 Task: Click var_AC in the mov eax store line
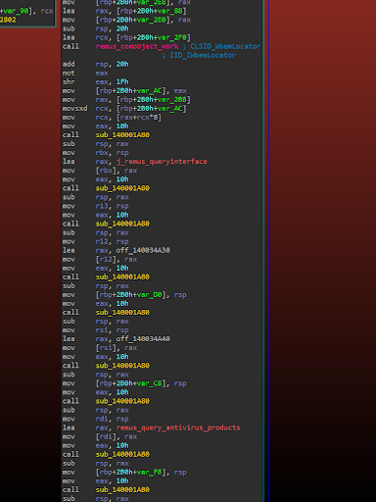(150, 91)
